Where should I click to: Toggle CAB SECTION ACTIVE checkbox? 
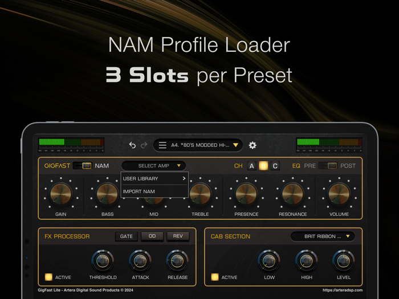pos(215,277)
